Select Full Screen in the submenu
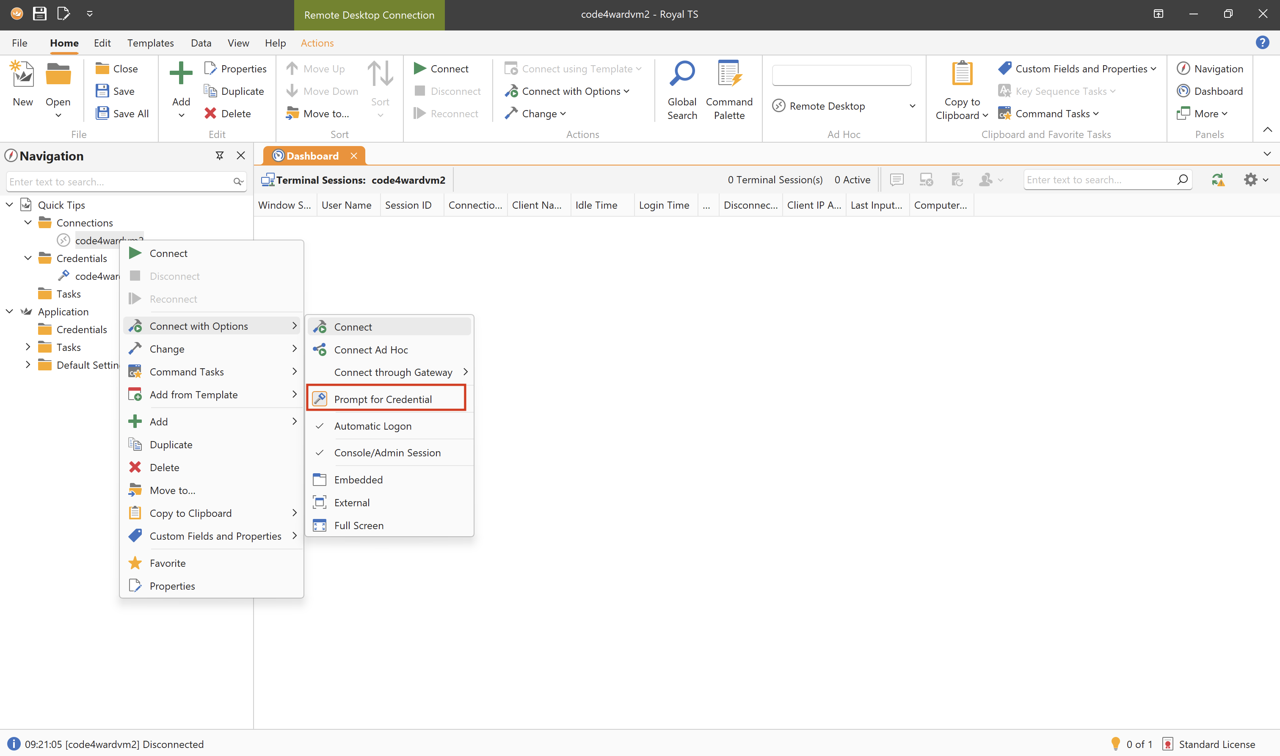The image size is (1280, 756). (x=359, y=525)
